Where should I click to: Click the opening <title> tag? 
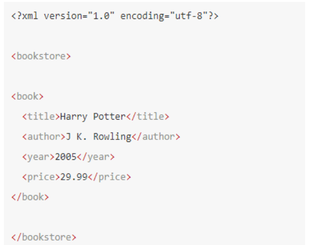[41, 117]
